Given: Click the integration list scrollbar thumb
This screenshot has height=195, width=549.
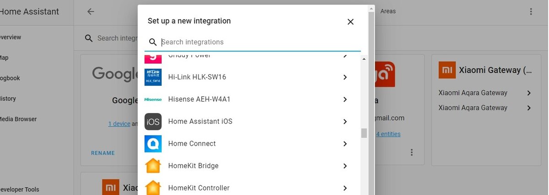Looking at the screenshot, I should pos(364,133).
